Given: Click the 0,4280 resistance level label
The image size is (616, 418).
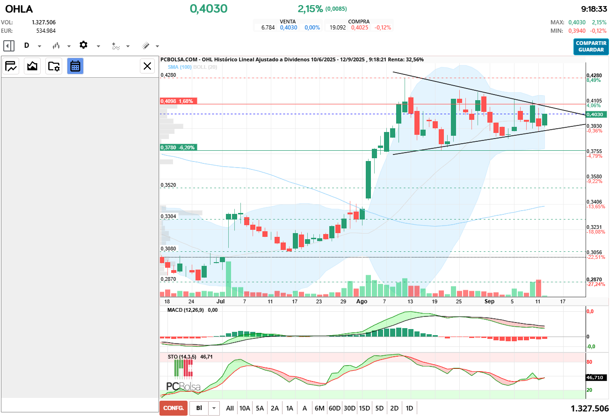Looking at the screenshot, I should tap(168, 75).
